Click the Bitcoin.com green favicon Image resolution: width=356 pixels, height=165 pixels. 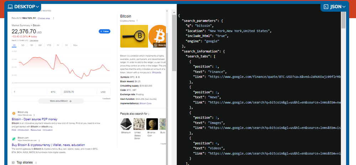coord(14,139)
